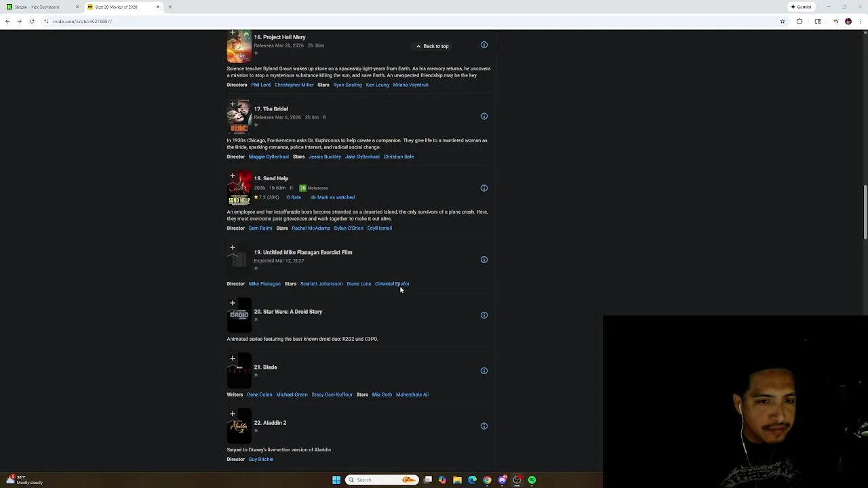This screenshot has height=488, width=868.
Task: Add Send Help to watchlist plus icon
Action: point(233,176)
